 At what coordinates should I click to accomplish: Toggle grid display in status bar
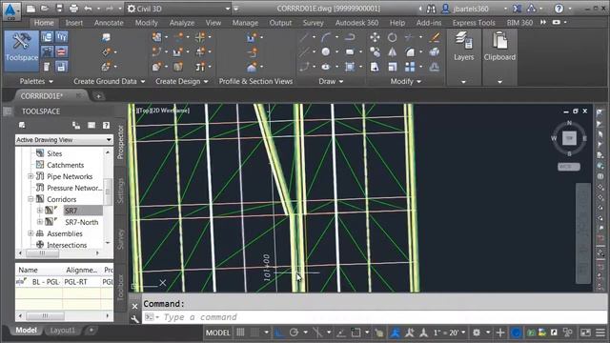pos(240,333)
